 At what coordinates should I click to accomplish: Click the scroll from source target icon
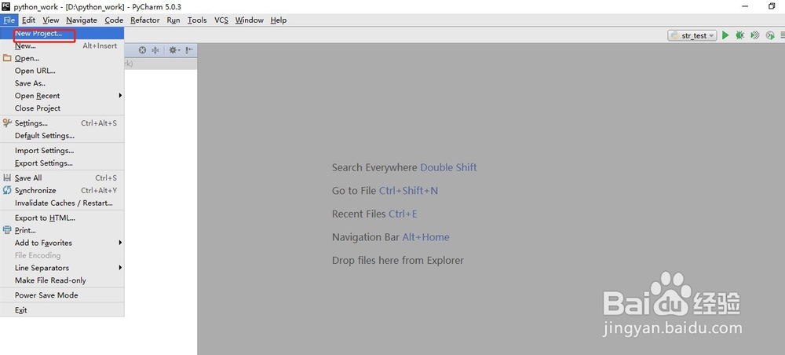click(x=142, y=50)
